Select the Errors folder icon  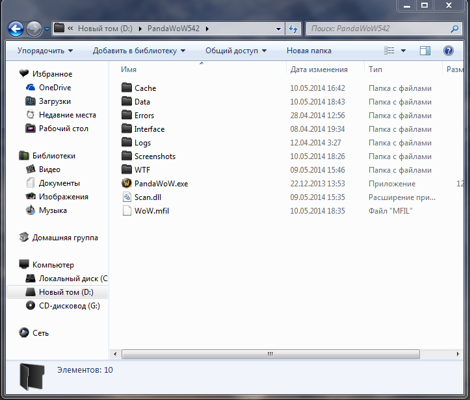[127, 115]
